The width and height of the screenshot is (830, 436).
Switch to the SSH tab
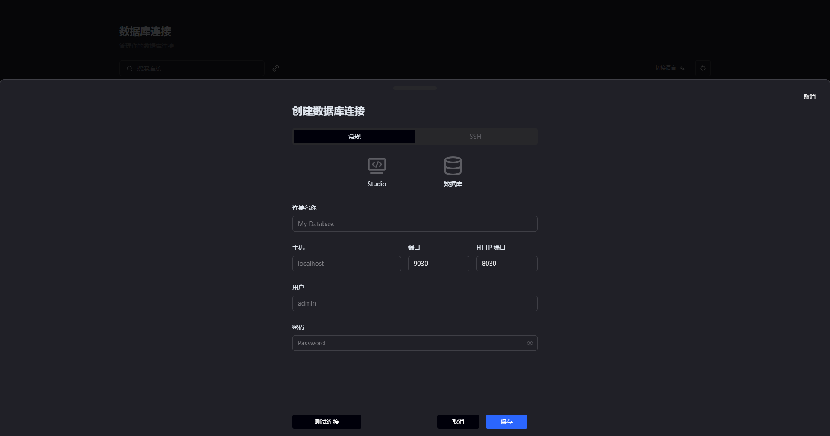click(x=475, y=137)
